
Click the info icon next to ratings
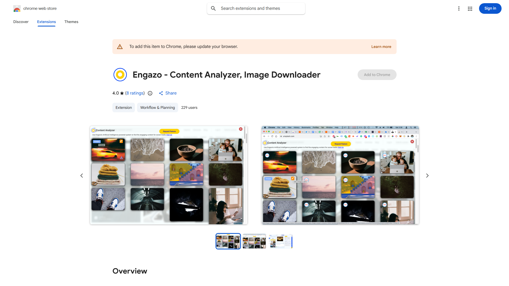pos(150,93)
